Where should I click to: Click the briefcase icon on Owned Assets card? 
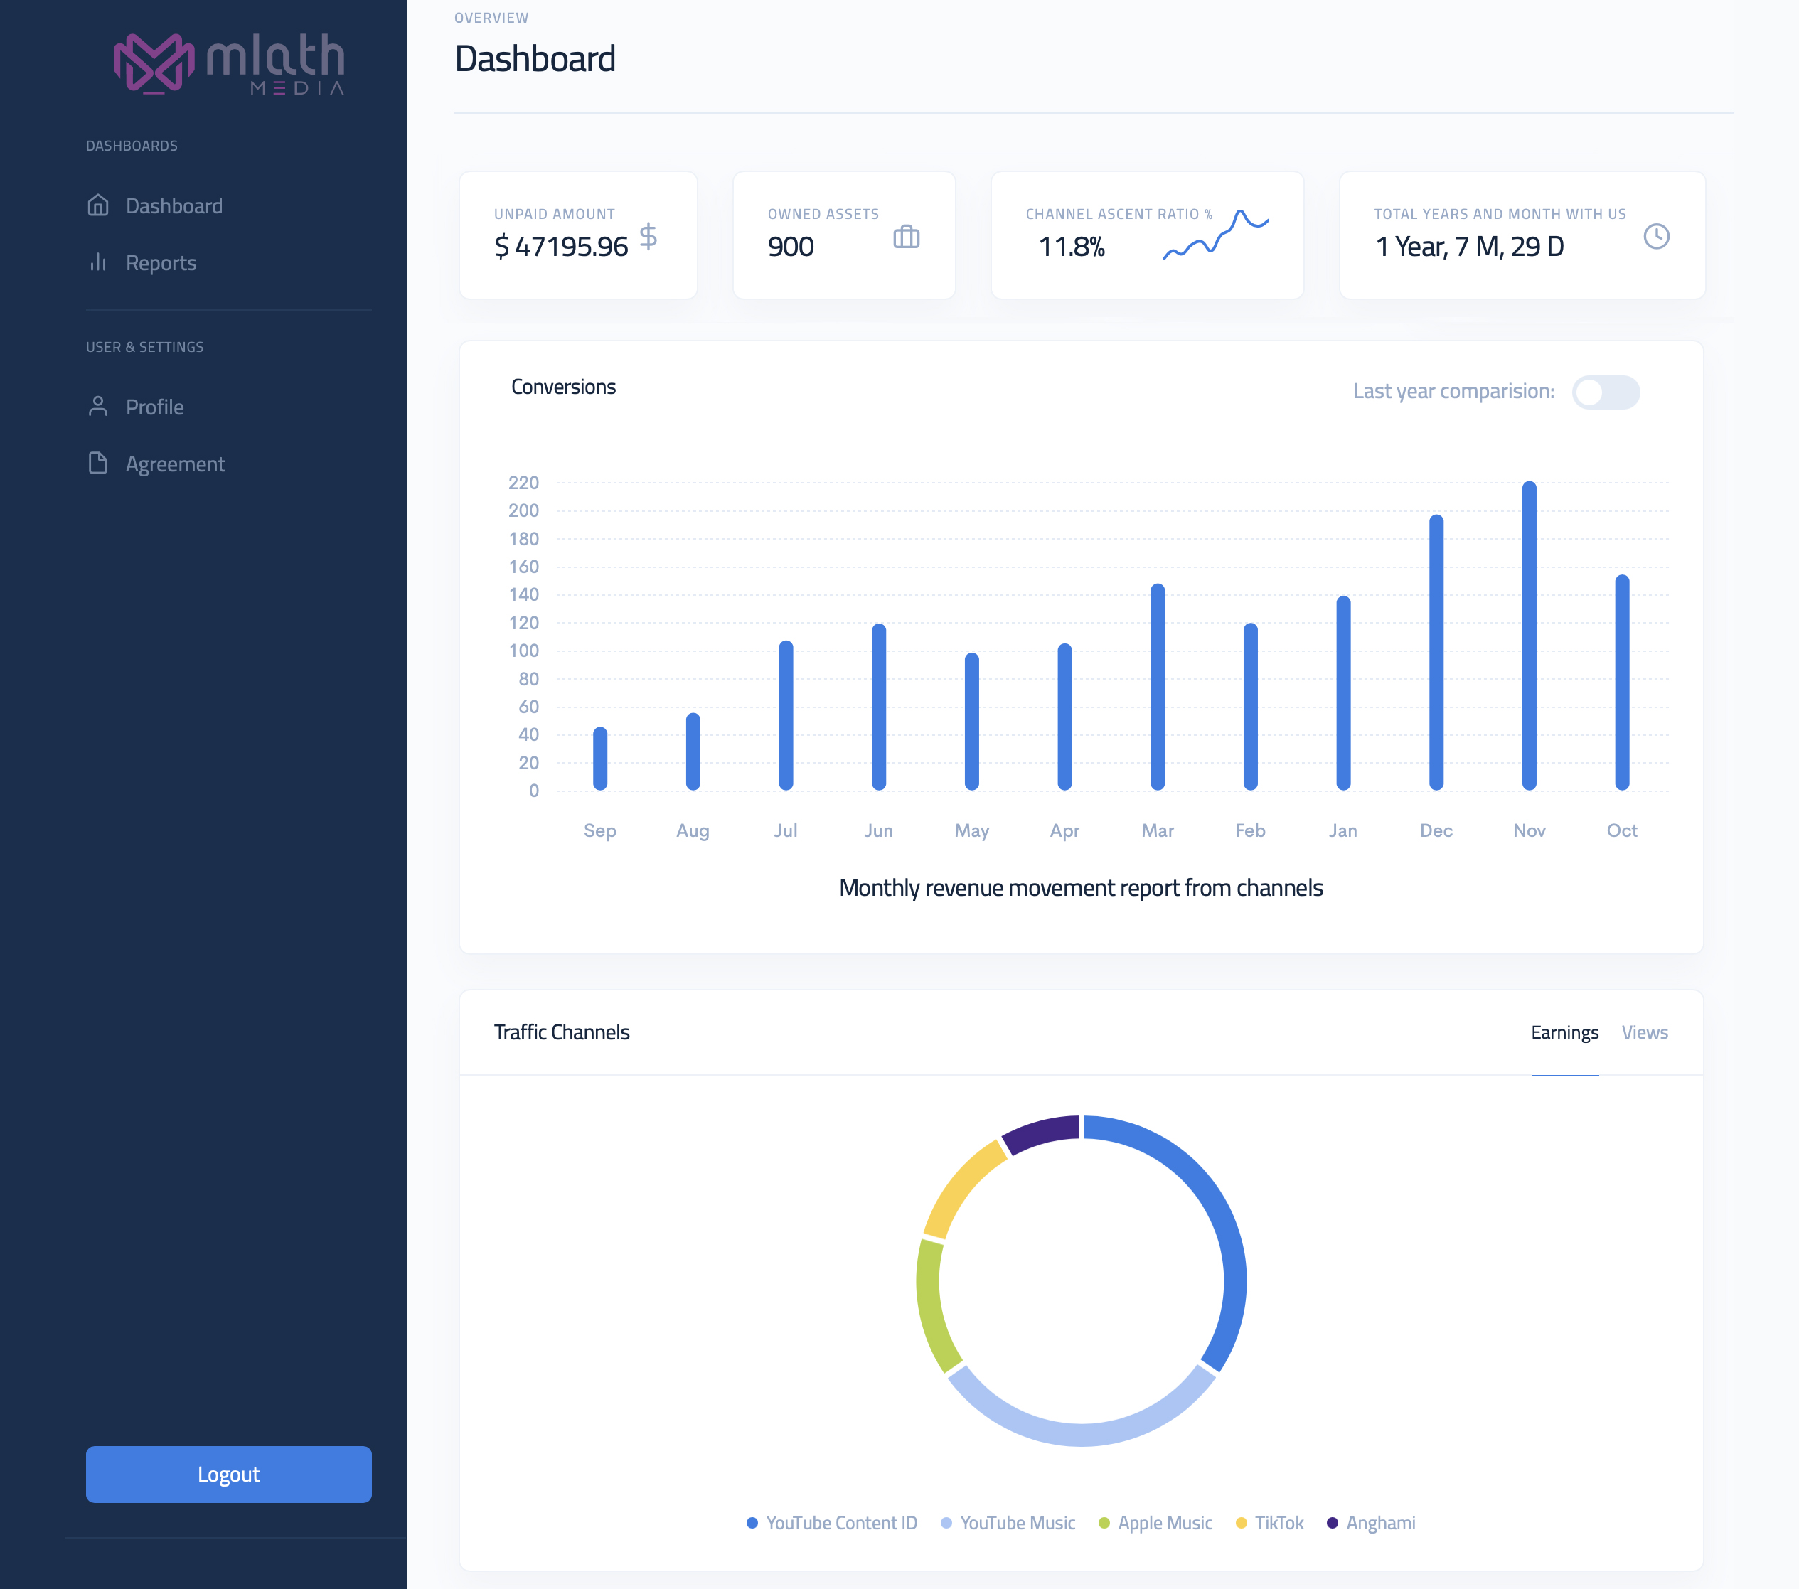point(907,237)
